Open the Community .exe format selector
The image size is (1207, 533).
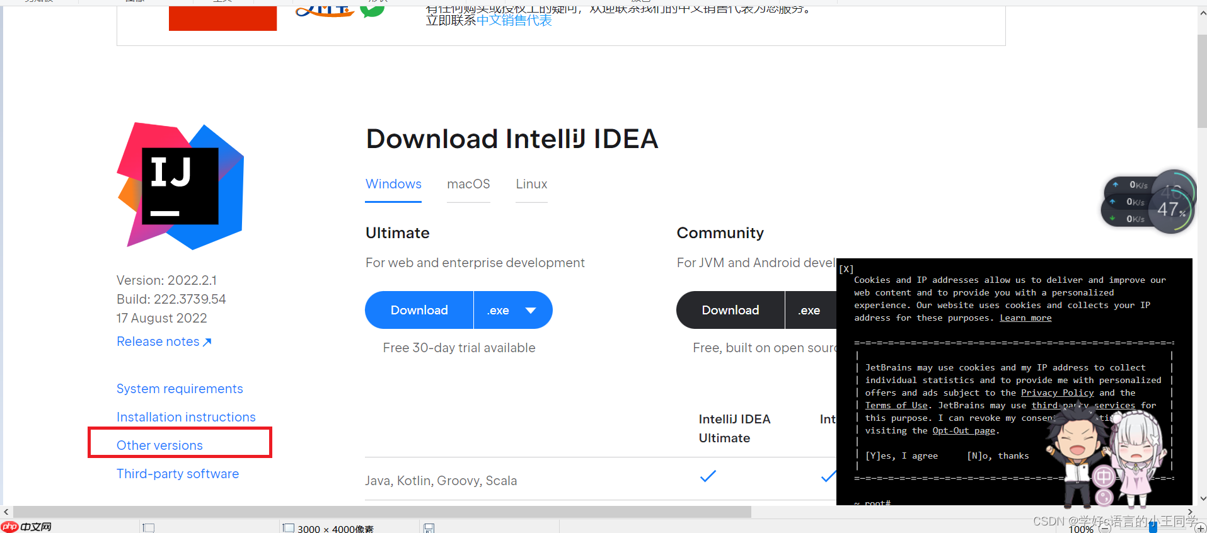coord(811,310)
